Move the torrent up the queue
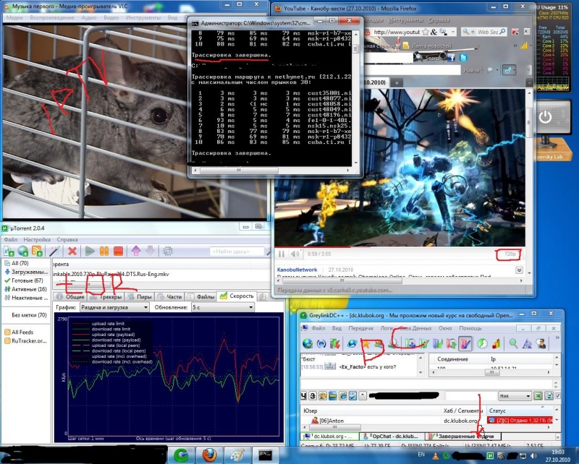579x464 pixels. click(136, 252)
